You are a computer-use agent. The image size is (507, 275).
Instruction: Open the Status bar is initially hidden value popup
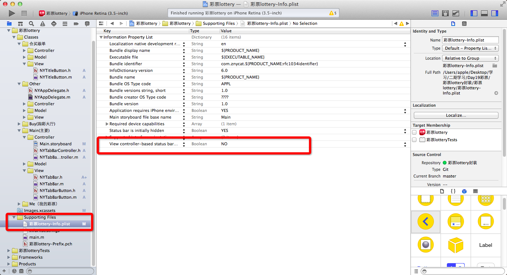(405, 130)
